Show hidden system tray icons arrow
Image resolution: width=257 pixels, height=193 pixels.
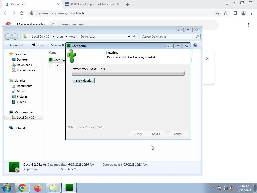(x=213, y=188)
